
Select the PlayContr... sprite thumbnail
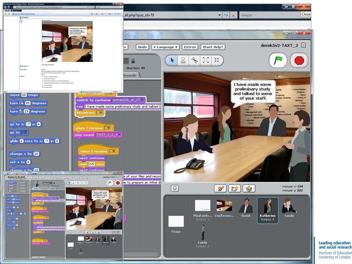(x=202, y=210)
